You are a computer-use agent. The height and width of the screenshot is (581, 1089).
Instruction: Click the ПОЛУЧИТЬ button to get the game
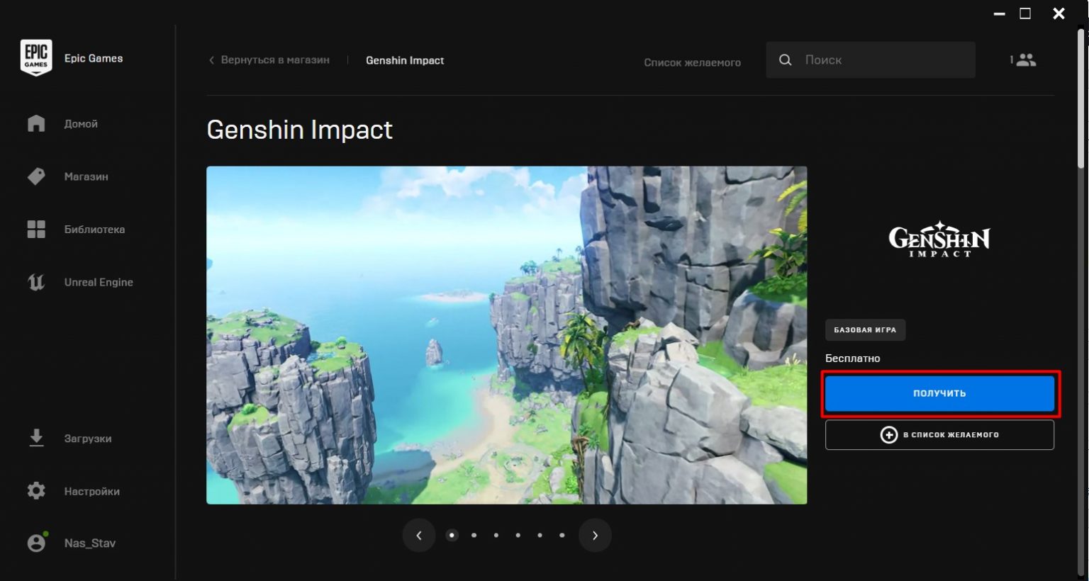[939, 393]
